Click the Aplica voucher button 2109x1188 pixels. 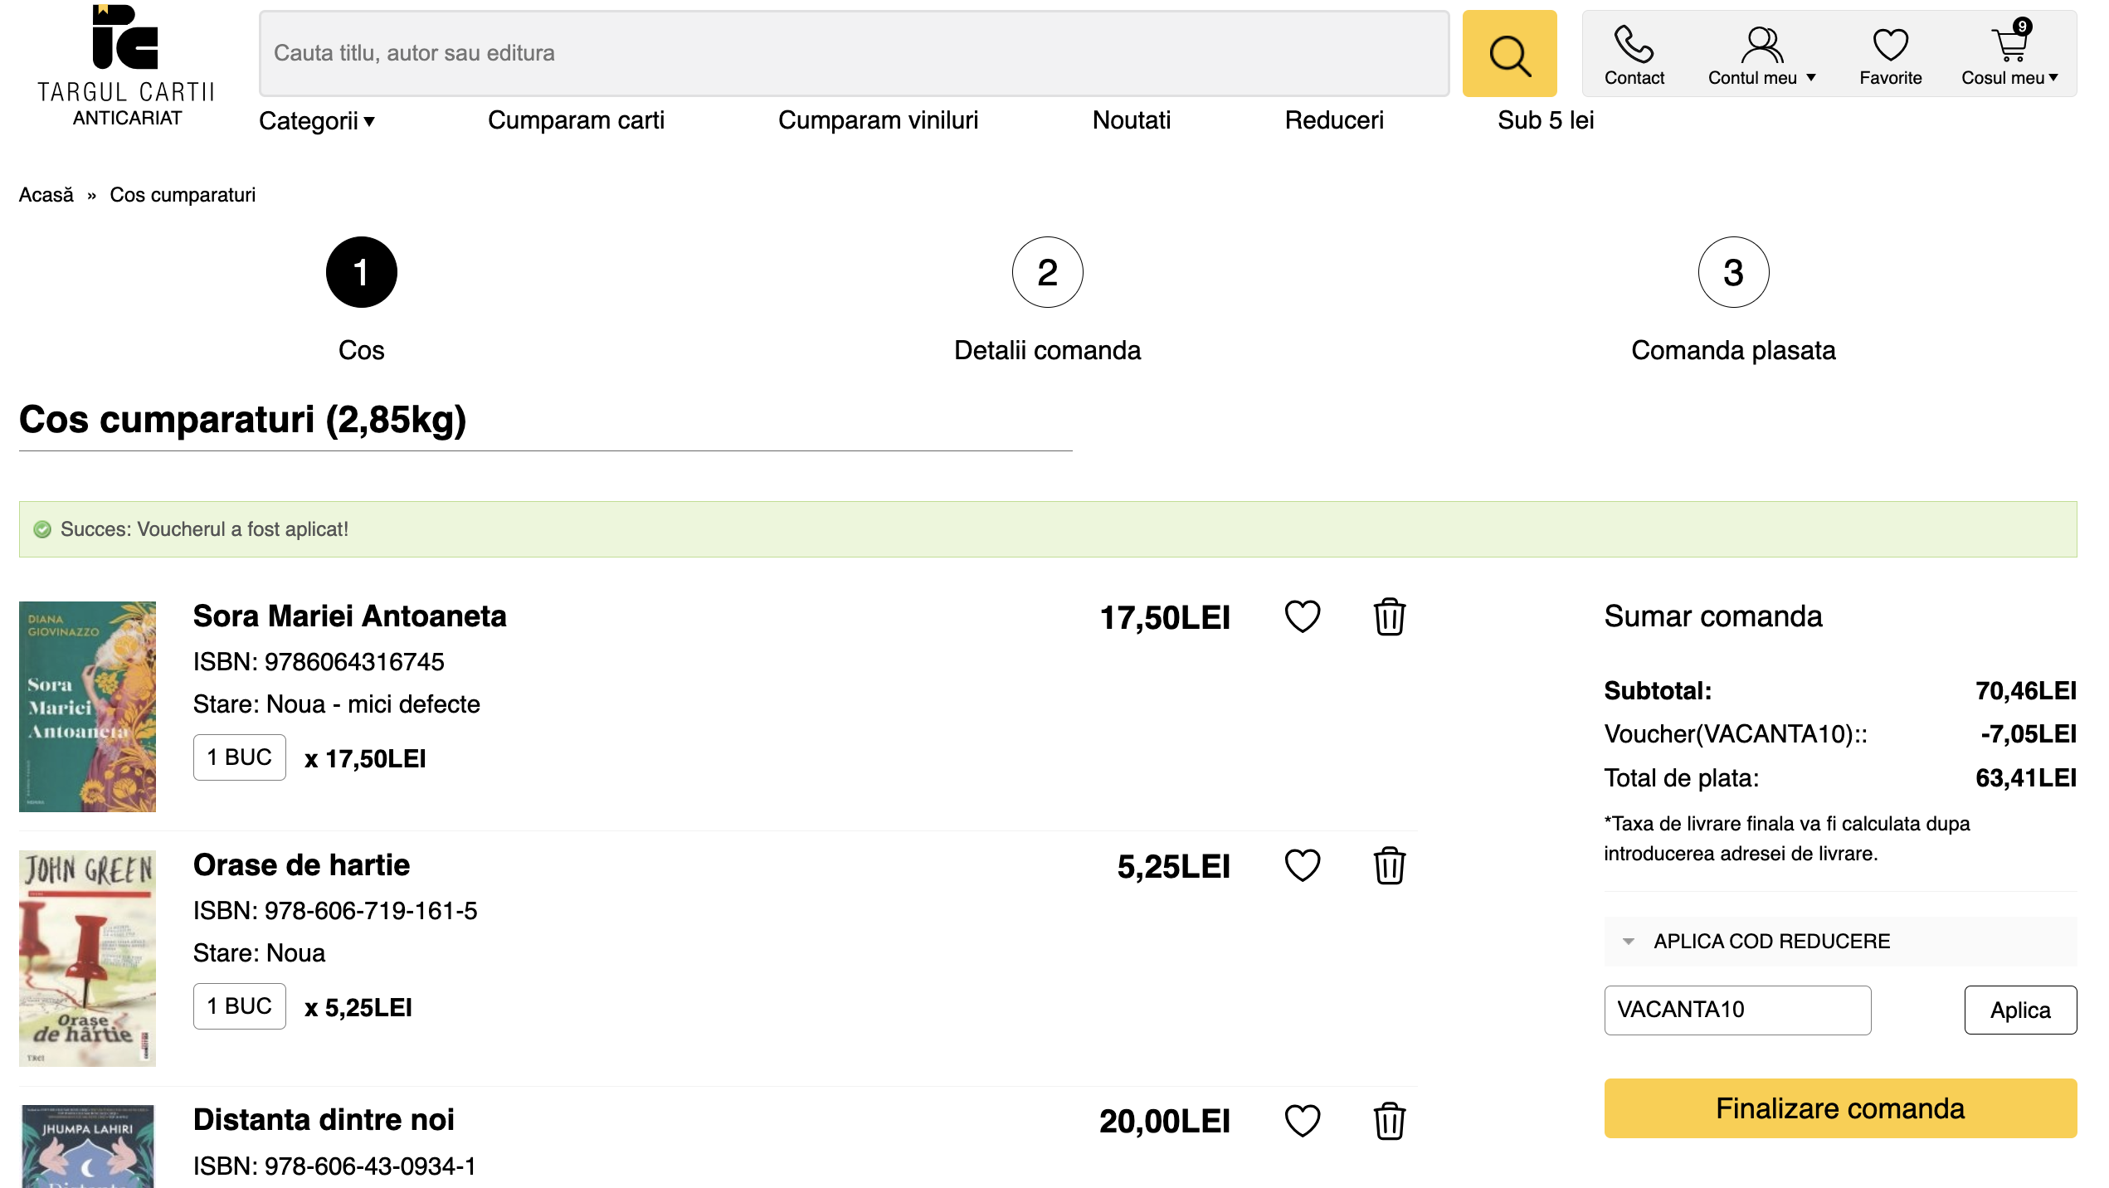(2019, 1010)
